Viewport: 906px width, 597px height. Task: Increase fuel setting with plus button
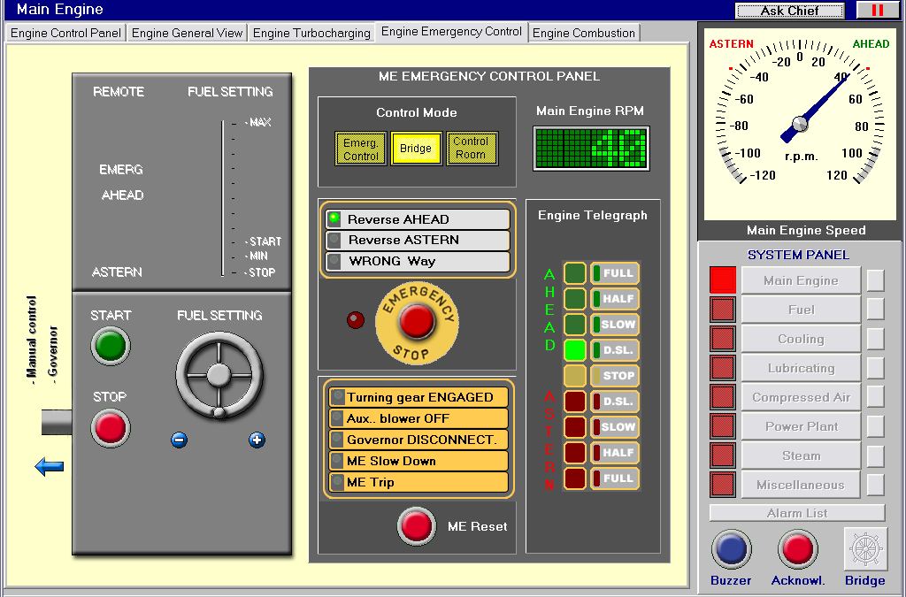257,440
